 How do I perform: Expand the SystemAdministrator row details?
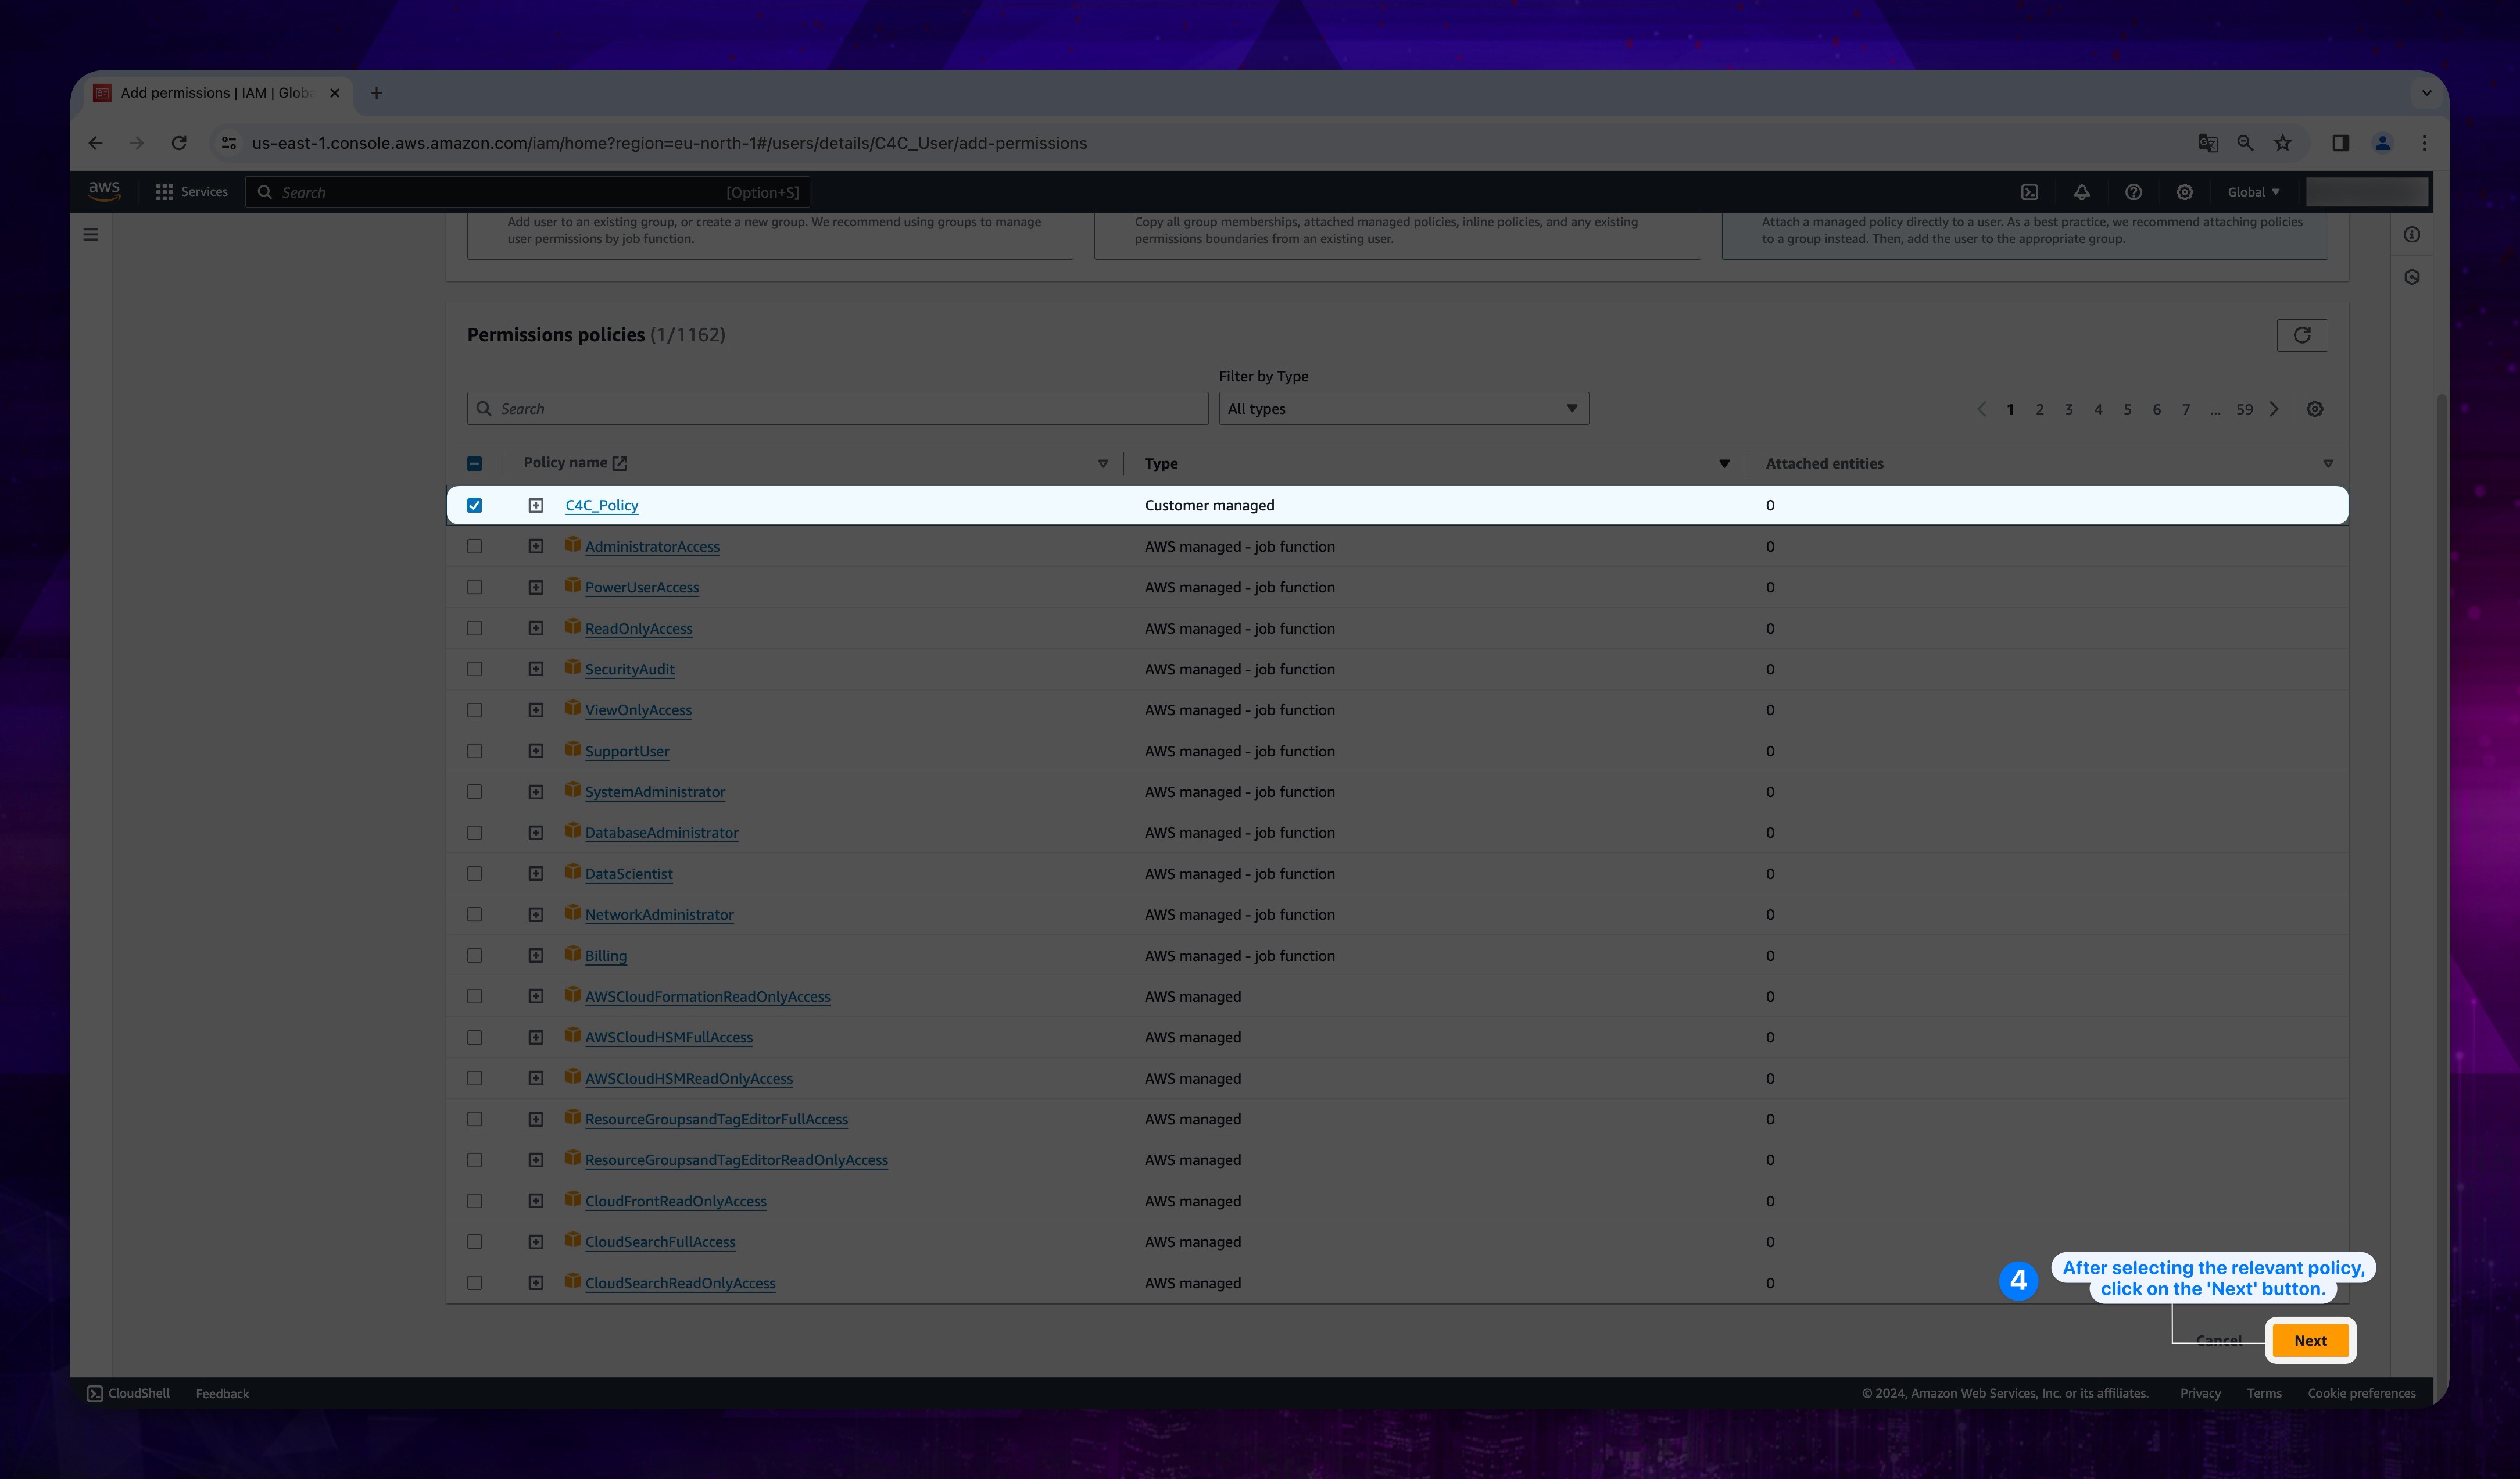[536, 792]
